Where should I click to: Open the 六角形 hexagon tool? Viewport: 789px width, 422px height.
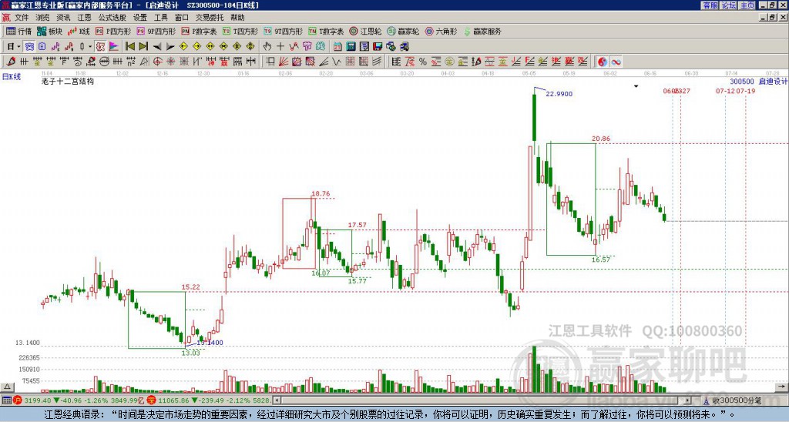(441, 31)
